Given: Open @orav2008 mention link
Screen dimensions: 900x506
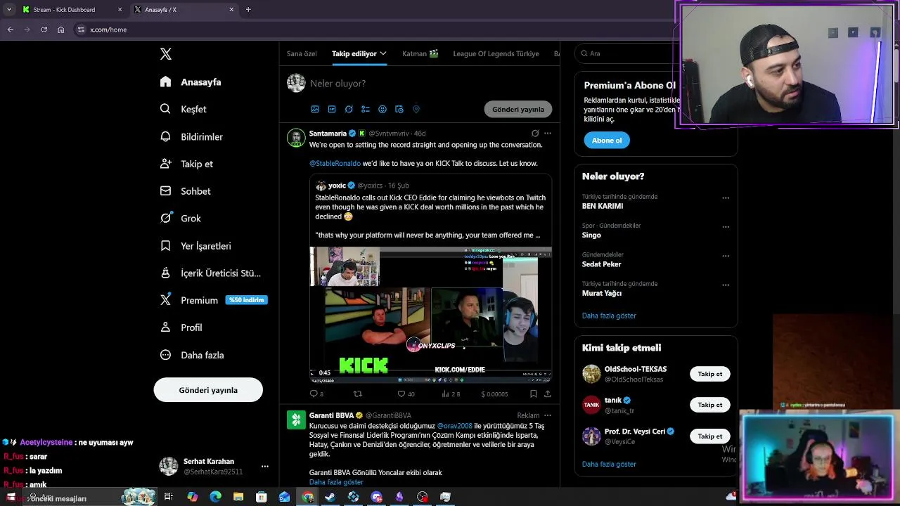Looking at the screenshot, I should tap(454, 426).
